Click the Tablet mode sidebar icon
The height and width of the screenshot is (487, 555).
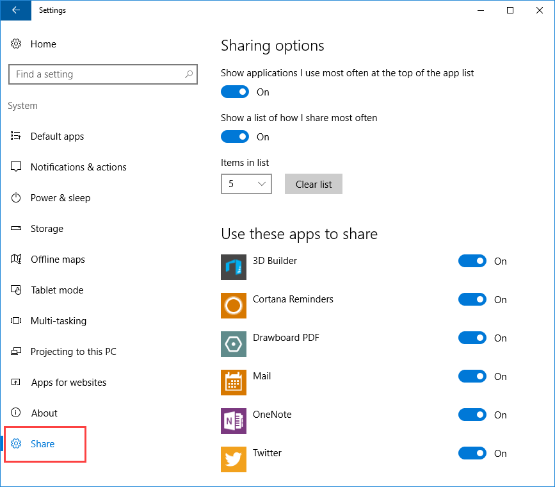pyautogui.click(x=16, y=290)
